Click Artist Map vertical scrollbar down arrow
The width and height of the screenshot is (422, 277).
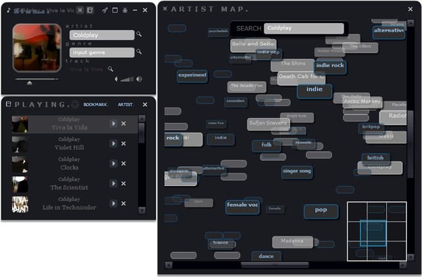pyautogui.click(x=410, y=257)
